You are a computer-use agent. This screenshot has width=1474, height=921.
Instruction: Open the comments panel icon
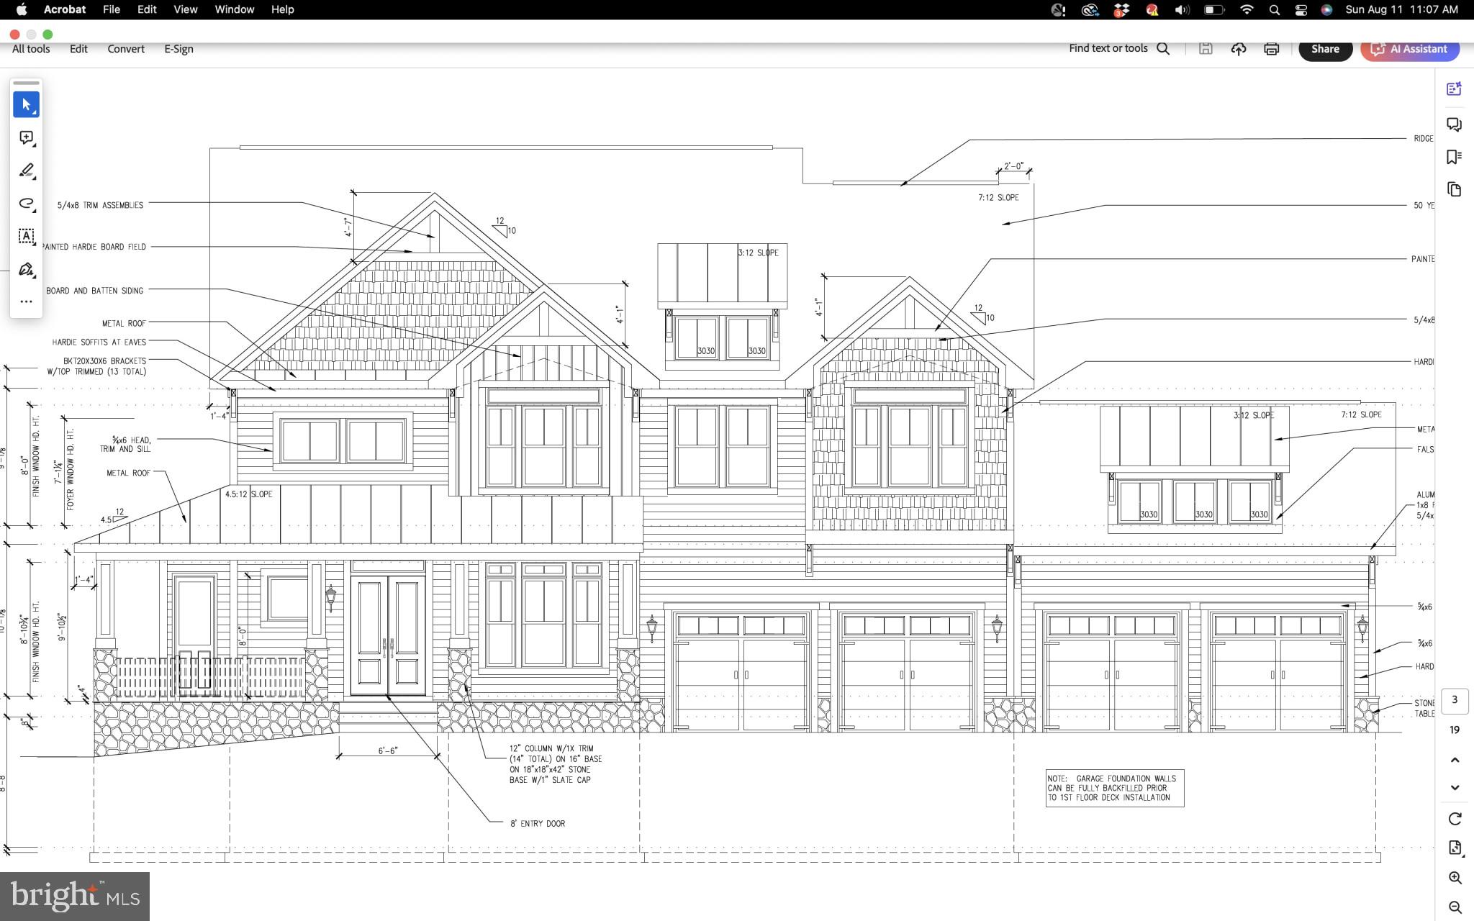(1454, 124)
